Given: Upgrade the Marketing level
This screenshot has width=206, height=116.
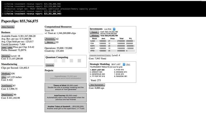Looking at the screenshot, I should [5, 56].
